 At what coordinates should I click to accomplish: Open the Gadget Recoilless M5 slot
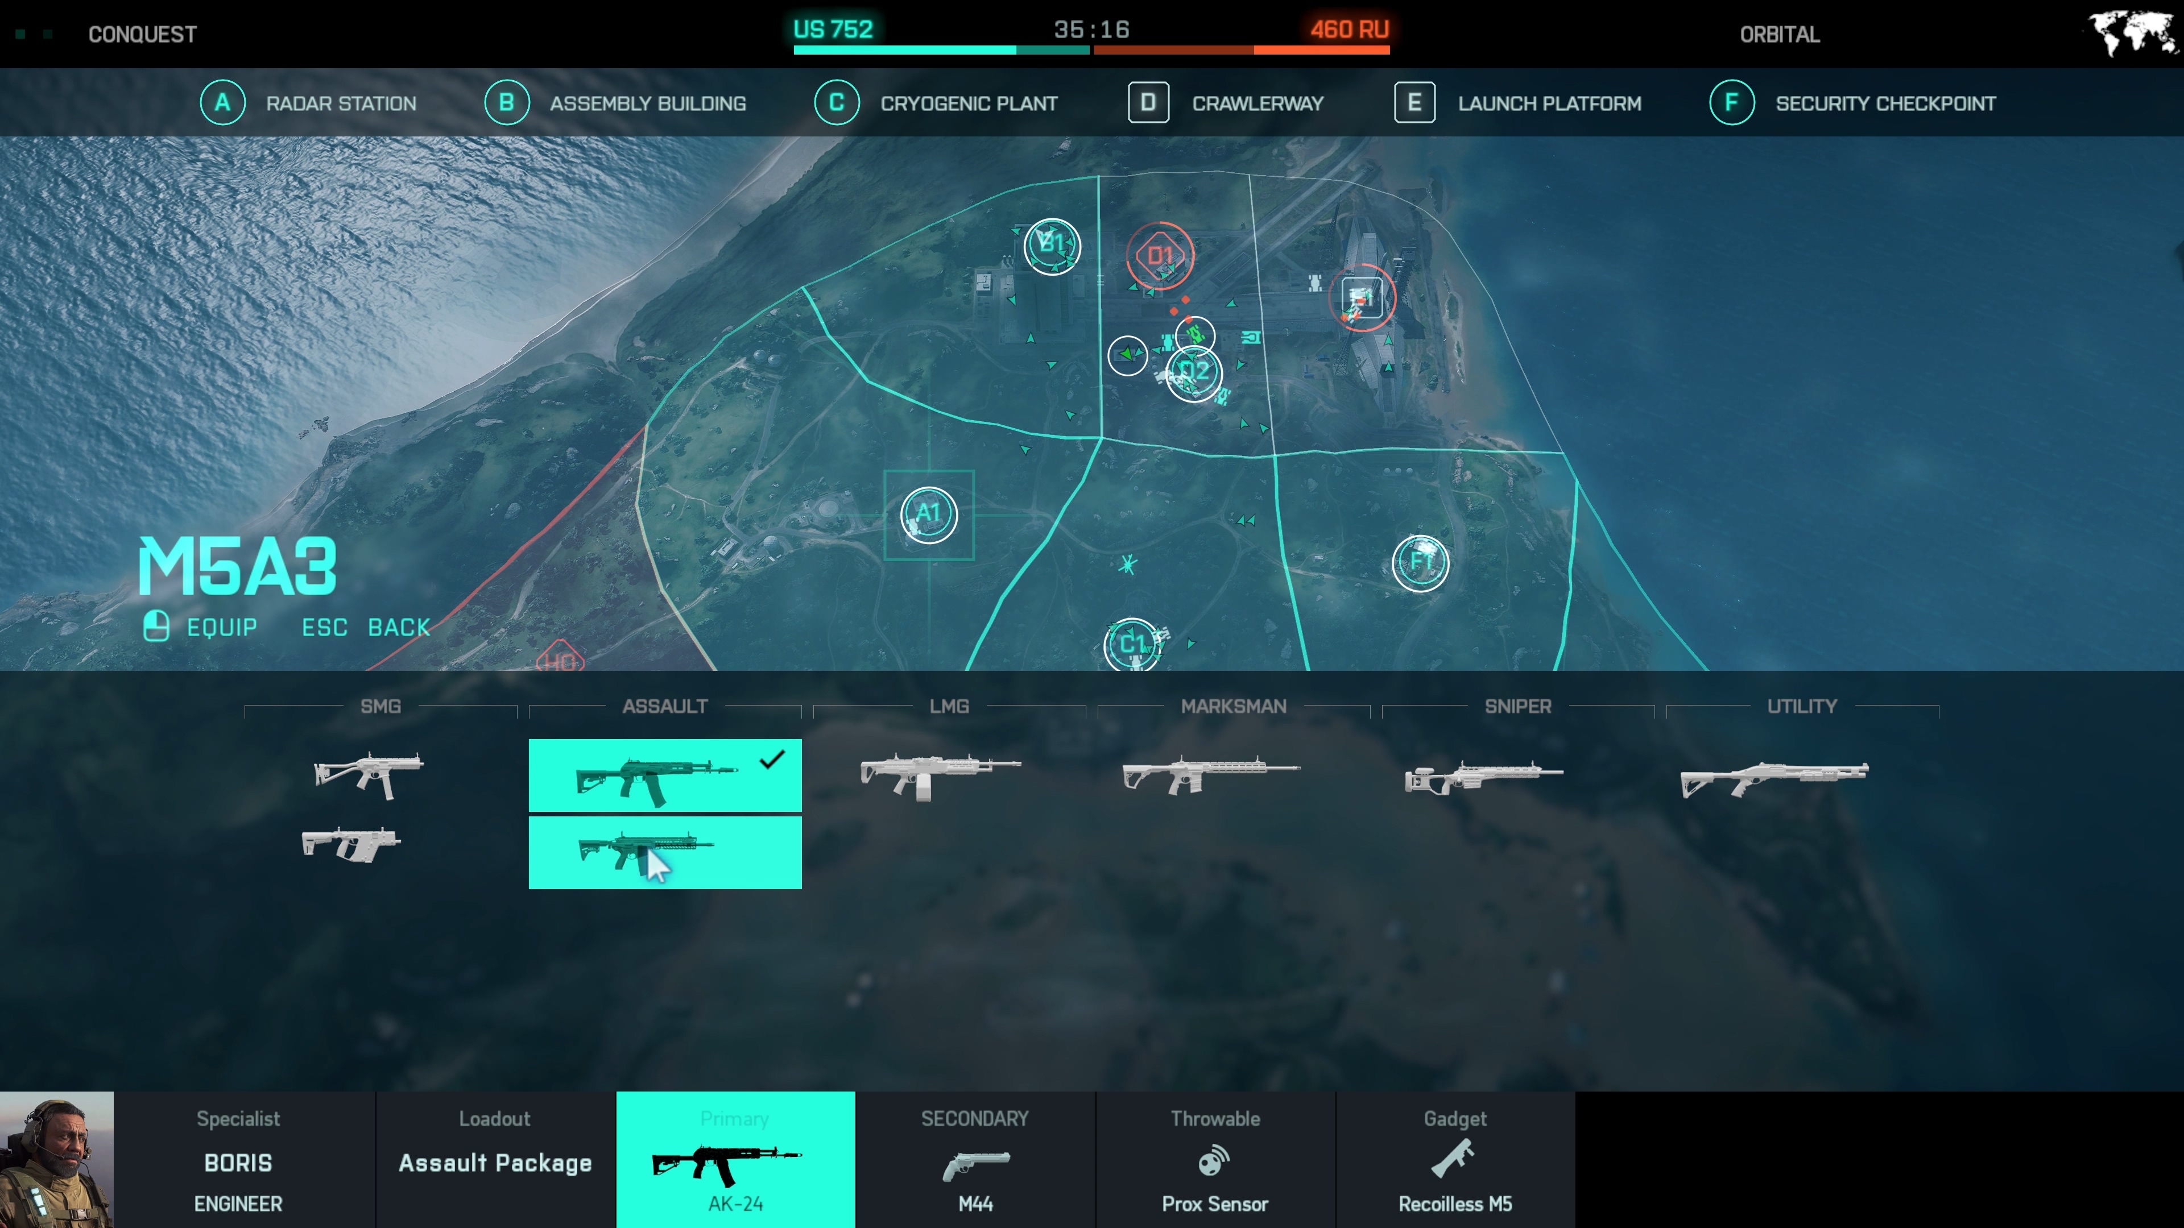1455,1159
